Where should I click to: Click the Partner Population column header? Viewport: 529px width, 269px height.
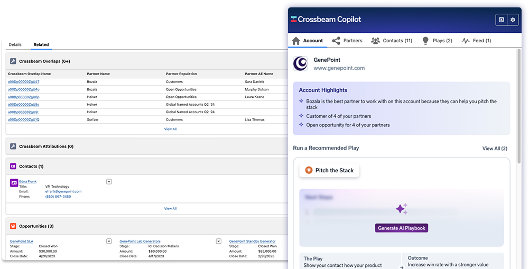181,73
